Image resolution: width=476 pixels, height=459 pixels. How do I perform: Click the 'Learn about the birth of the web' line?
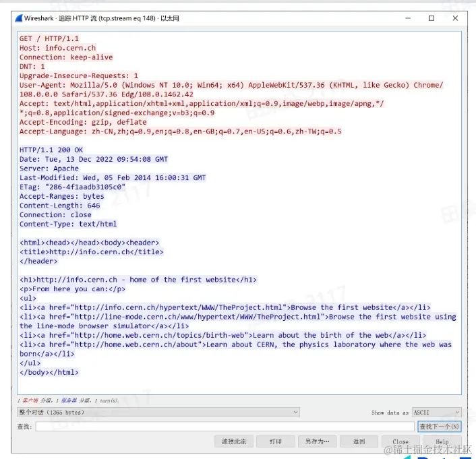click(223, 335)
